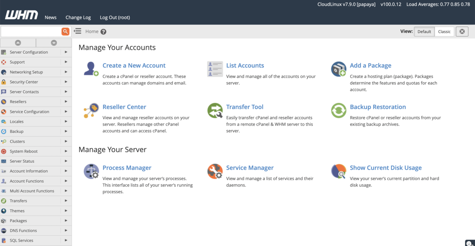Click the orange search magnifier button
475x246 pixels.
point(65,31)
